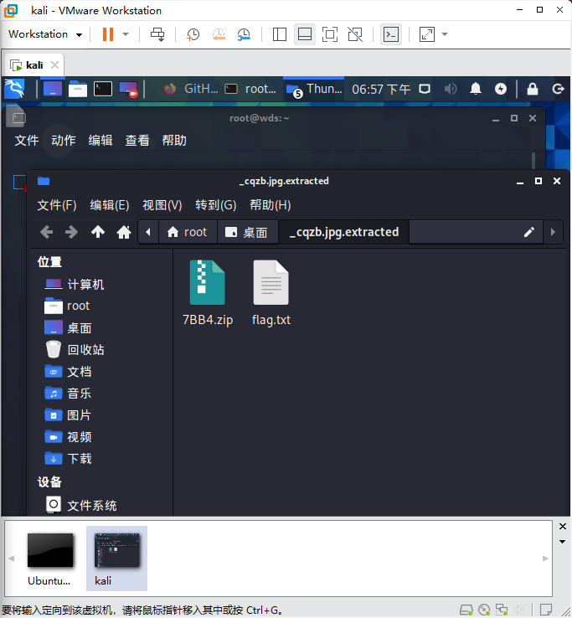Close the kali VM tab
572x618 pixels.
(x=54, y=65)
